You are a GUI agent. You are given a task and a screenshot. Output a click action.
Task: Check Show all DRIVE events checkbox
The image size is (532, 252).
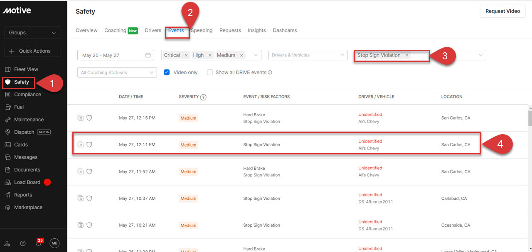tap(210, 72)
